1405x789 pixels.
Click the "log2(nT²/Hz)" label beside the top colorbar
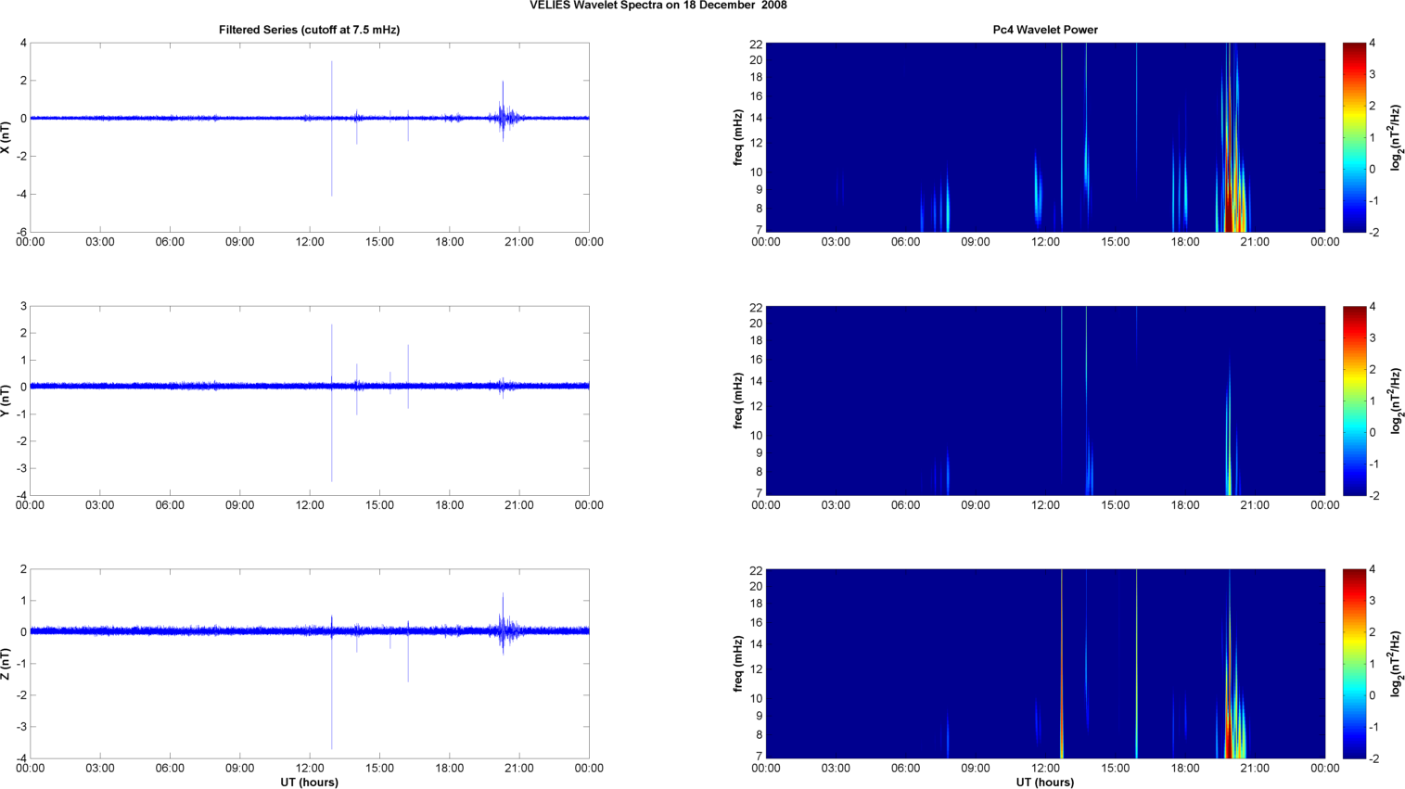pyautogui.click(x=1396, y=137)
